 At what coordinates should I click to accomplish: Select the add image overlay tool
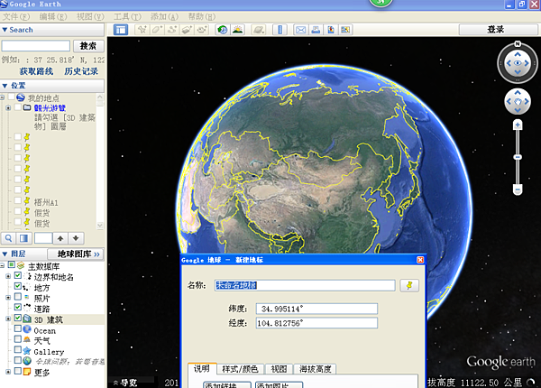187,30
